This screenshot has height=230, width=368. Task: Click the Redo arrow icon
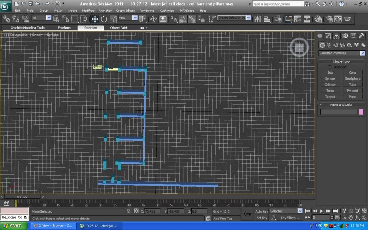tap(47, 4)
